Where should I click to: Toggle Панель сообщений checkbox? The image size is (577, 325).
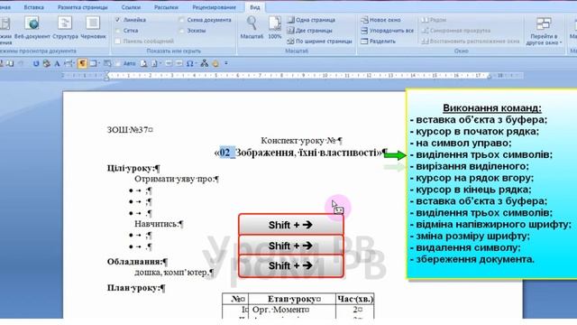(117, 42)
